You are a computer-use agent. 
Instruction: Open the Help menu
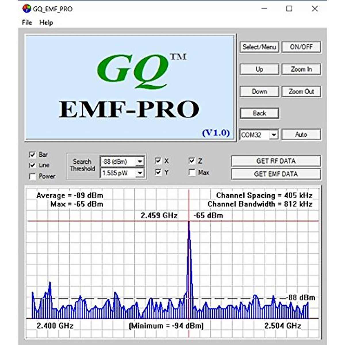[46, 22]
